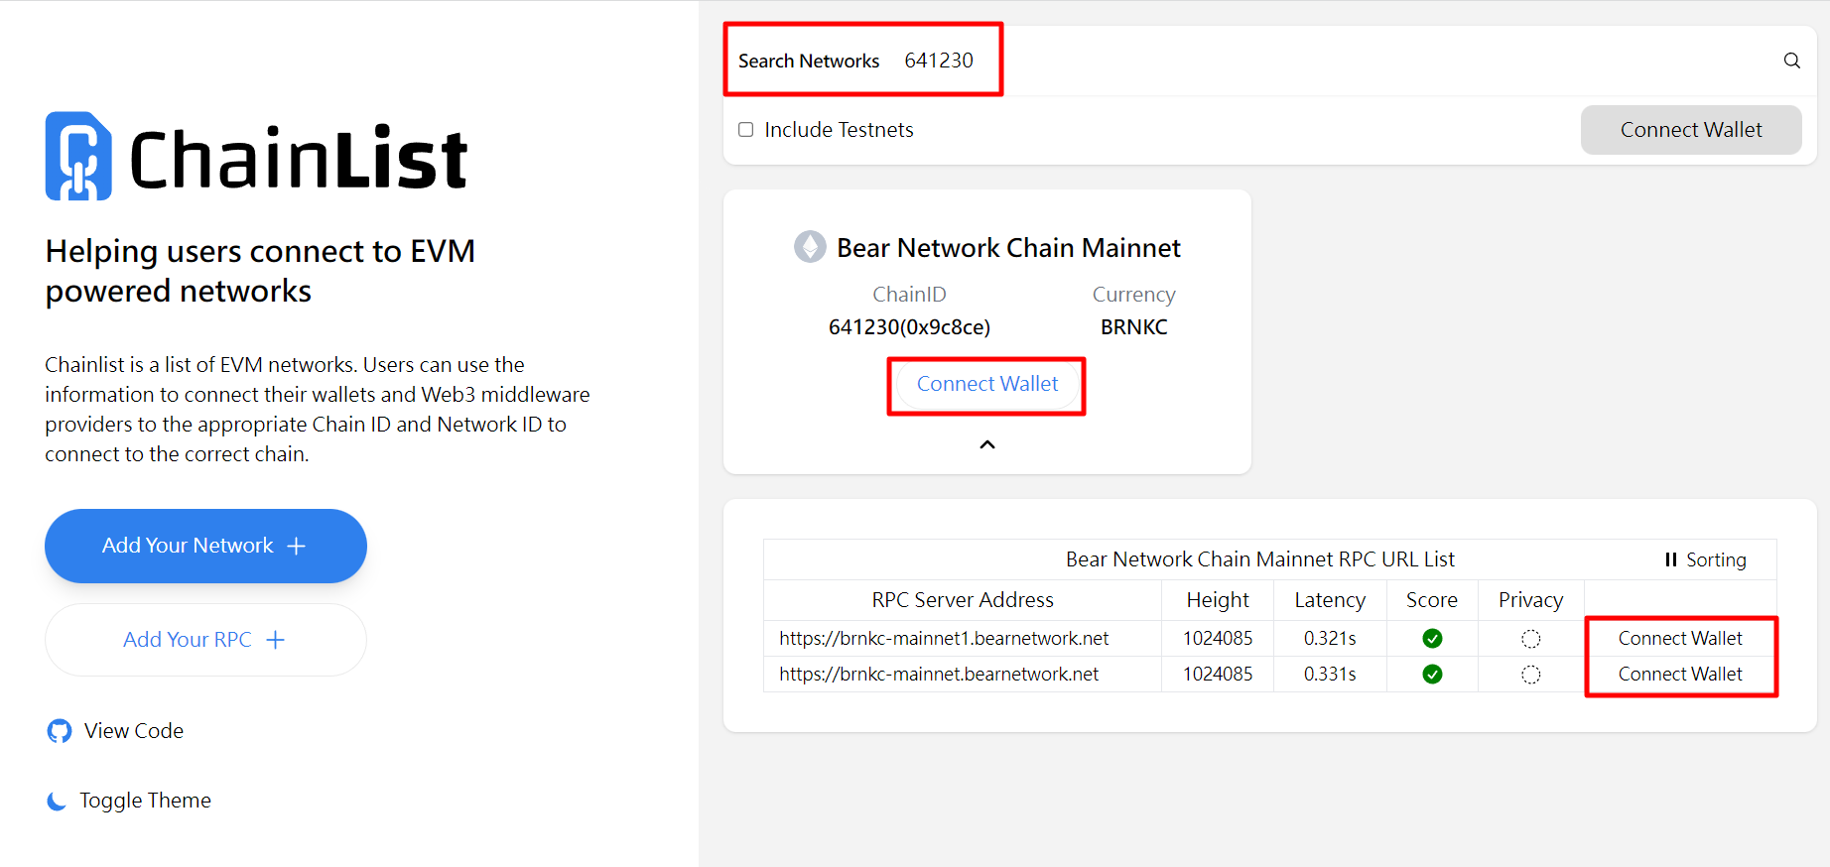Click the ChainList logo icon
This screenshot has height=867, width=1830.
pyautogui.click(x=78, y=157)
